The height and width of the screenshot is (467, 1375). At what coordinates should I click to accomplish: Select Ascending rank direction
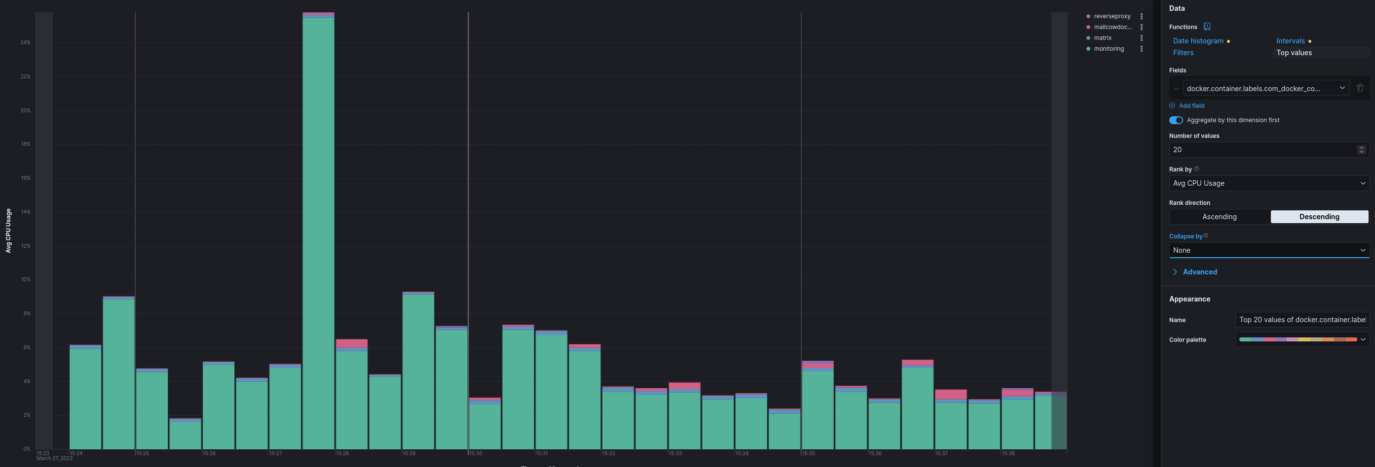(x=1219, y=216)
